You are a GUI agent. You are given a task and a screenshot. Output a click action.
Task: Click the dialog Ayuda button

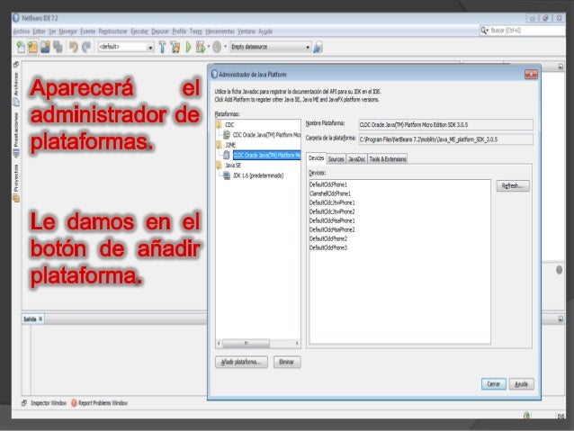coord(521,384)
